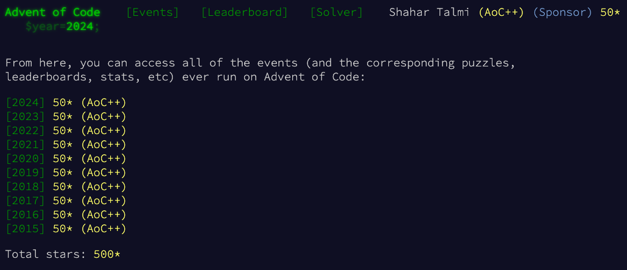Open the [2024] event link
The width and height of the screenshot is (627, 270).
(x=26, y=103)
